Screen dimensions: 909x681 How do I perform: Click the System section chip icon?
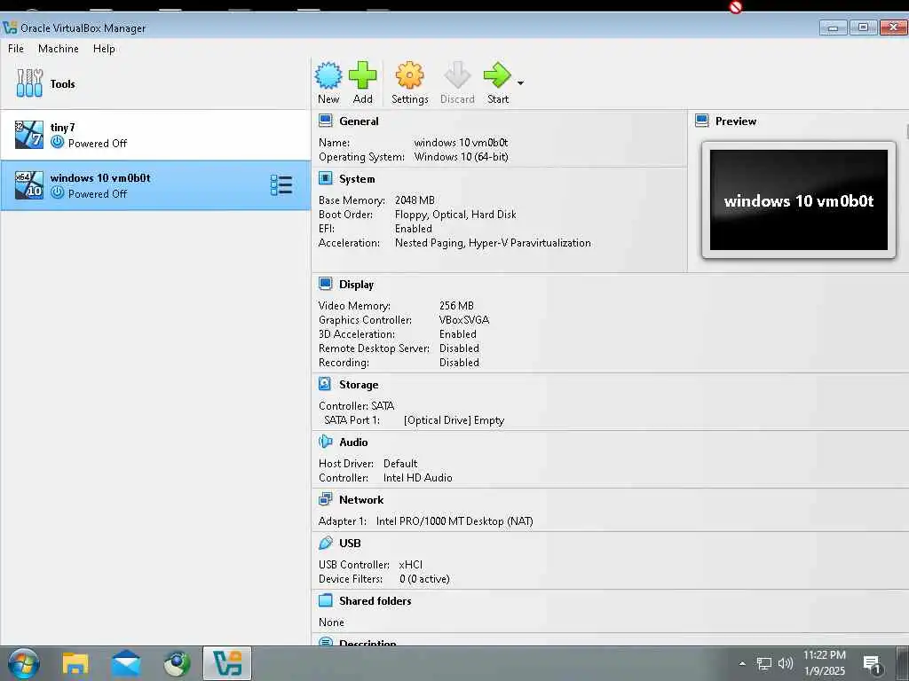[x=326, y=178]
